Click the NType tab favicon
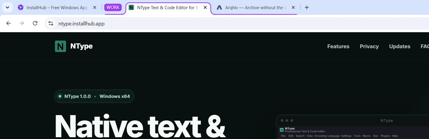 coord(131,8)
